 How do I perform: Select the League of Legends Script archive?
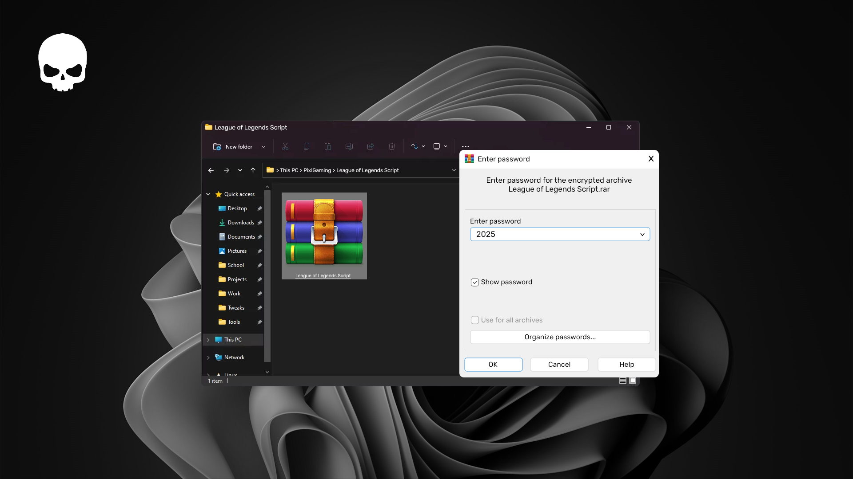tap(324, 236)
